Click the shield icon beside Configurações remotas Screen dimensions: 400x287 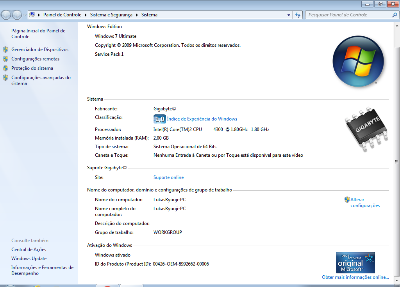[5, 59]
